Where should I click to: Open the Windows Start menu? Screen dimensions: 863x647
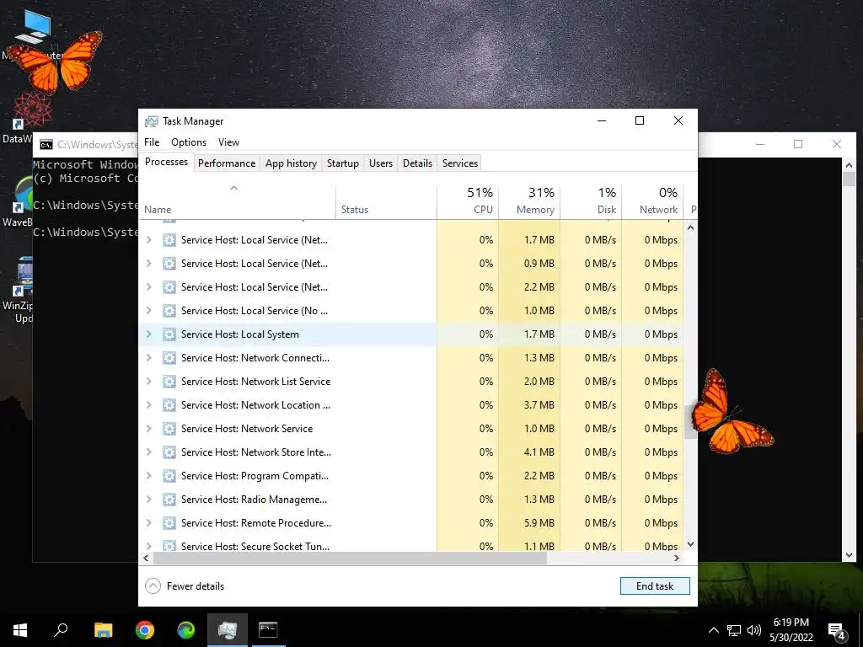20,630
